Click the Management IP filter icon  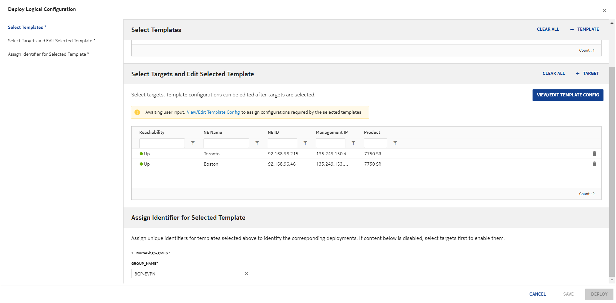coord(353,143)
